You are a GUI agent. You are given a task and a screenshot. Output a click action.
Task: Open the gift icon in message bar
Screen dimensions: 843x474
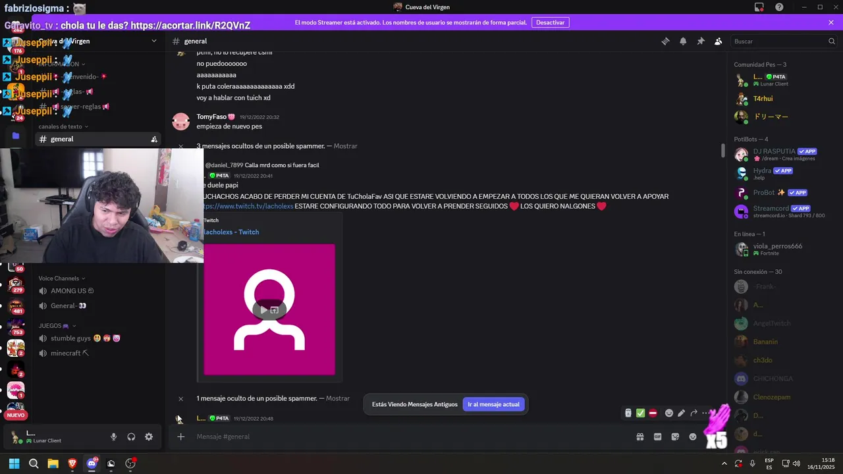[x=639, y=436]
